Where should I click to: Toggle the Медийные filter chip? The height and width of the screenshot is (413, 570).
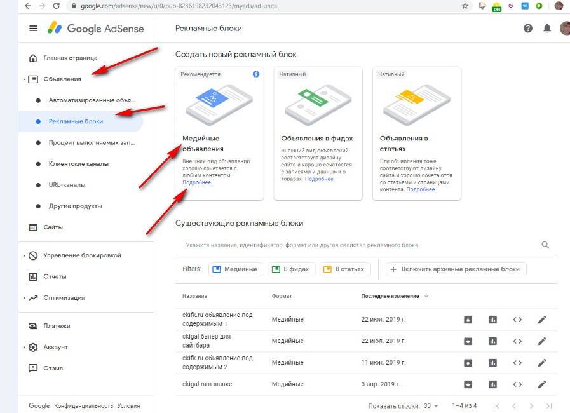coord(235,269)
